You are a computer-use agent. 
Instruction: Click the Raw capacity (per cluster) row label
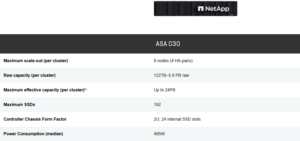coord(30,75)
